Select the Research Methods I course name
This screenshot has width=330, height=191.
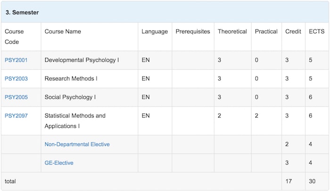coord(71,79)
